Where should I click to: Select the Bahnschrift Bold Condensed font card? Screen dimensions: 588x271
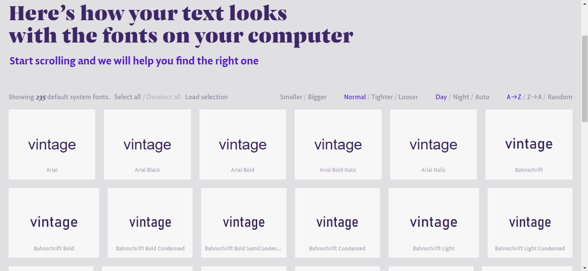pyautogui.click(x=150, y=223)
